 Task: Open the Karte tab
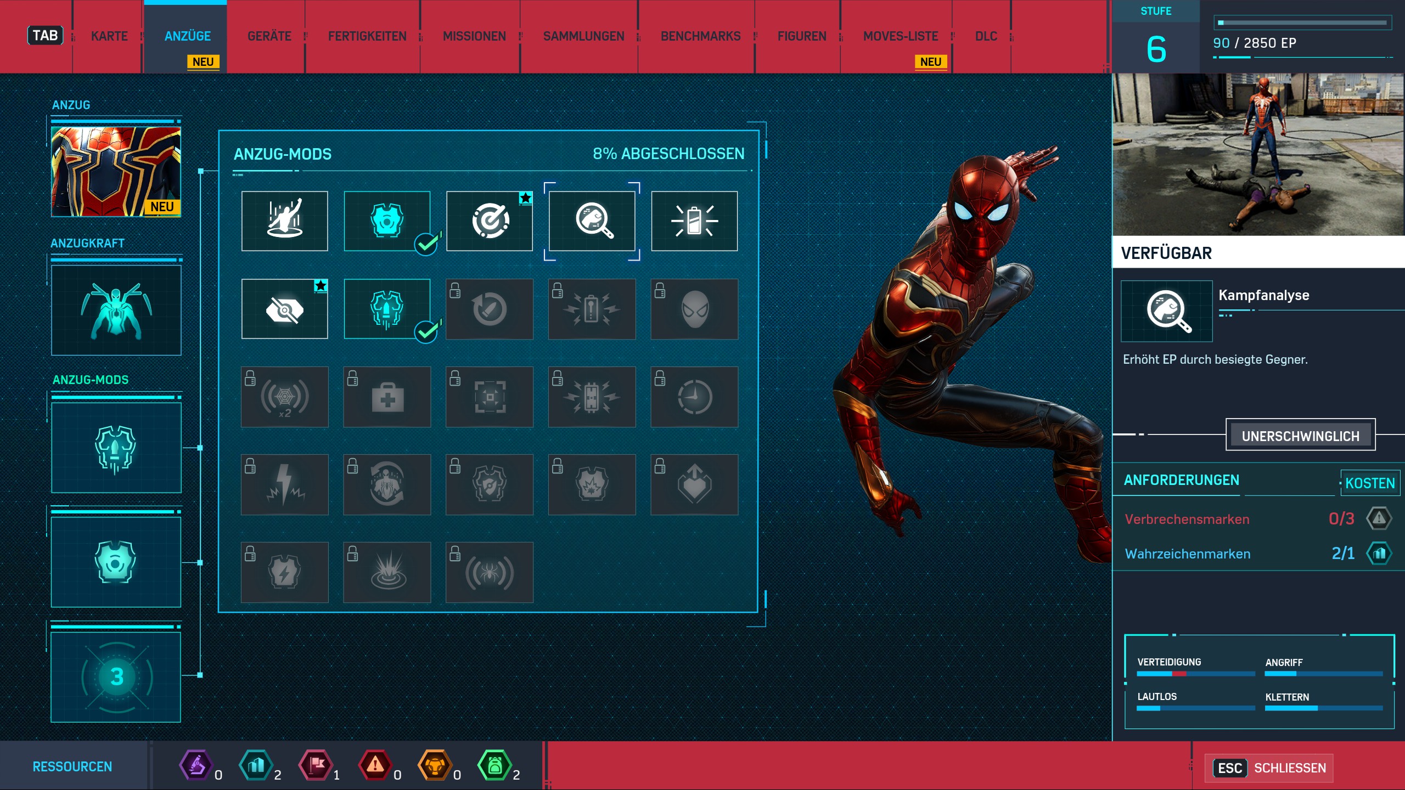pos(109,36)
